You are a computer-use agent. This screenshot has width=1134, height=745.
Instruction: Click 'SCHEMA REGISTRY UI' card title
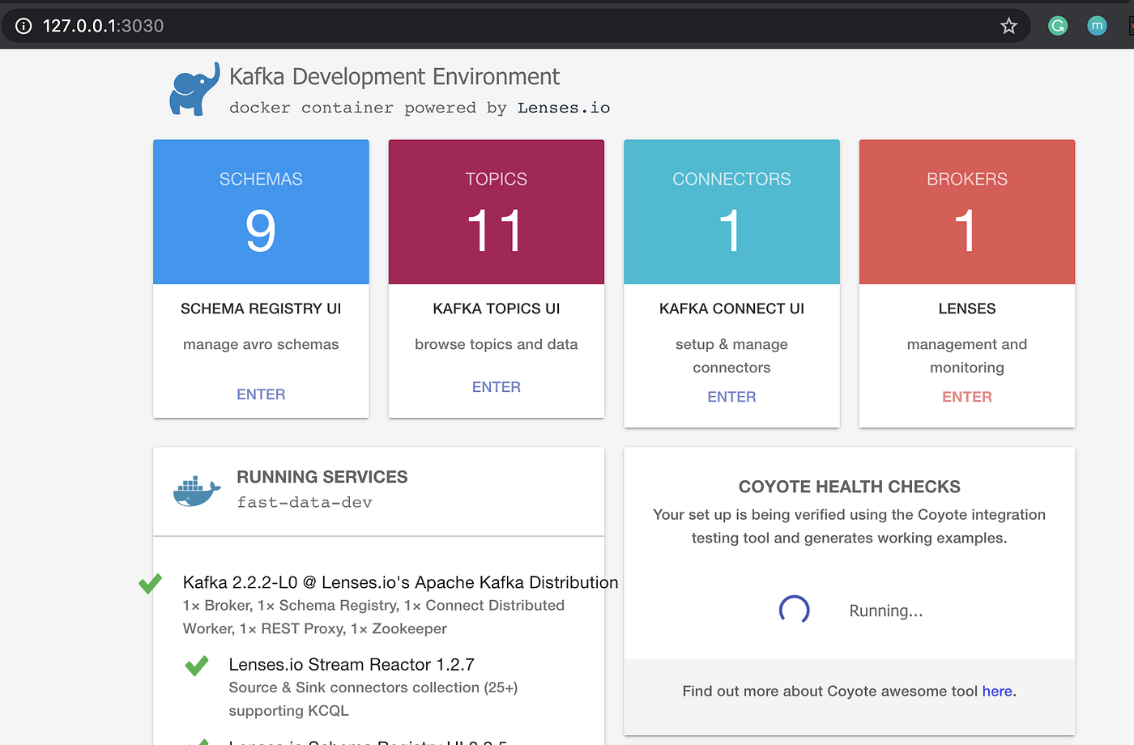click(x=261, y=309)
